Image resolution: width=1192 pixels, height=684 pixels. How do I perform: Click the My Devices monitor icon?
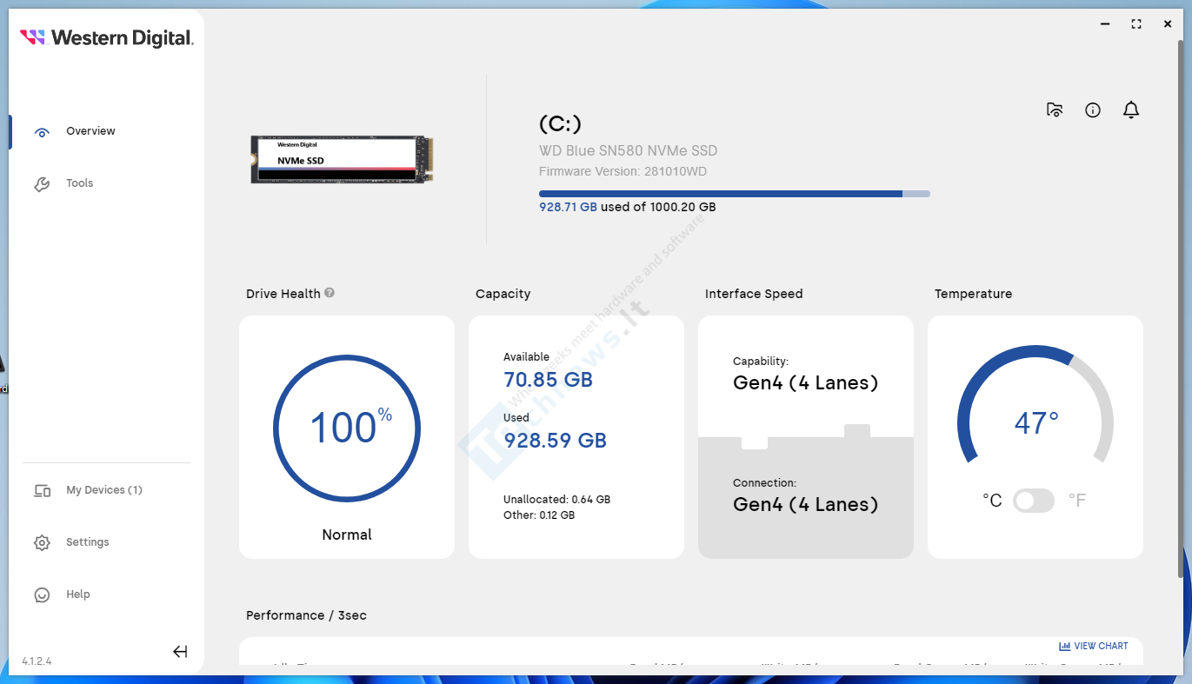click(x=42, y=491)
